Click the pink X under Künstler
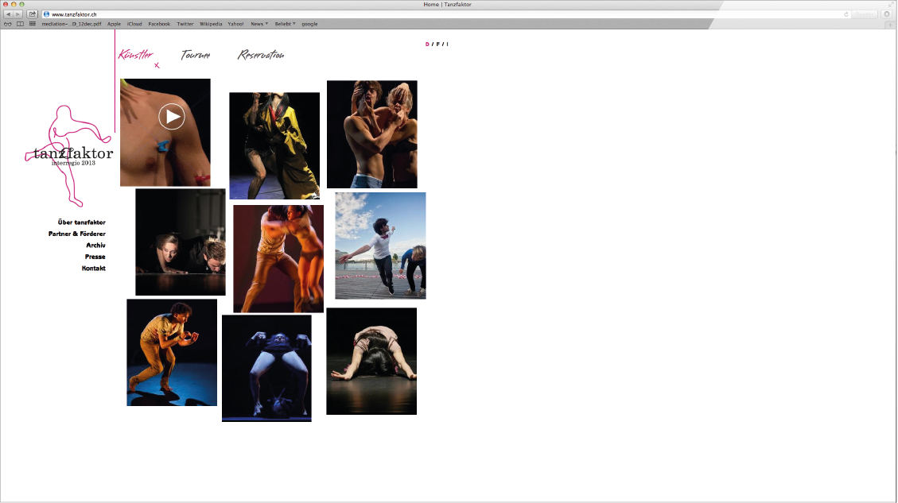 (157, 65)
